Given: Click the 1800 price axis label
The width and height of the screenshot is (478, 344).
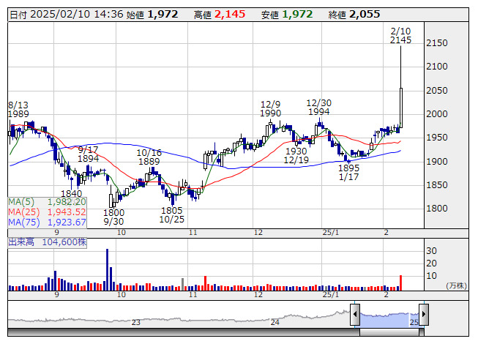Looking at the screenshot, I should [x=437, y=209].
